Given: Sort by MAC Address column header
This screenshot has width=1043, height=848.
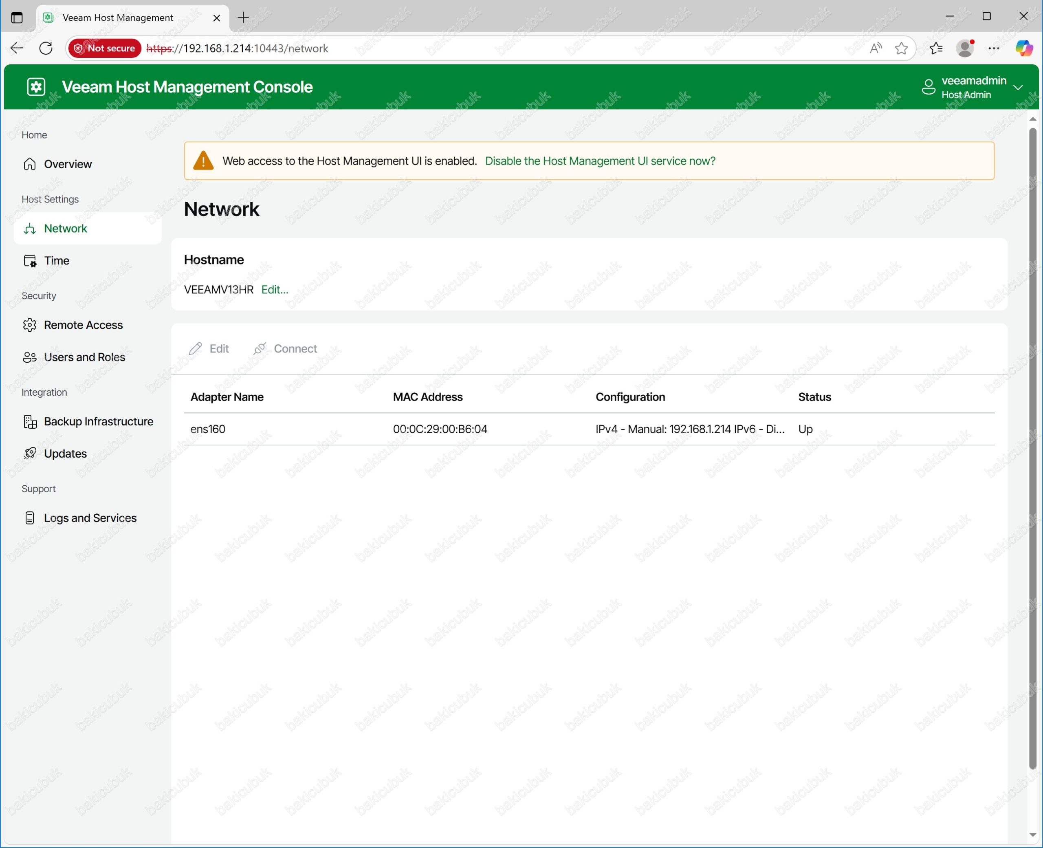Looking at the screenshot, I should [x=428, y=397].
